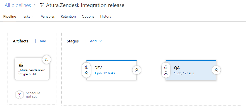
Task: Navigate to All pipelines breadcrumb
Action: click(x=18, y=5)
